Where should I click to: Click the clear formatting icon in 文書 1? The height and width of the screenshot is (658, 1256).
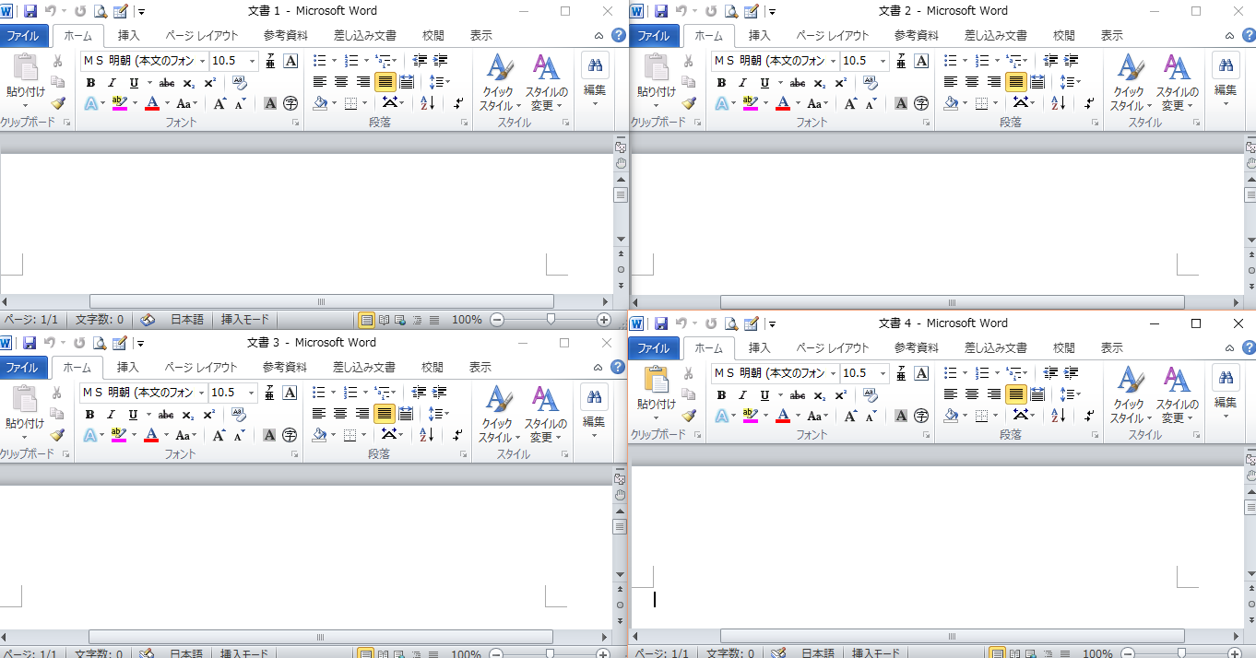point(239,82)
